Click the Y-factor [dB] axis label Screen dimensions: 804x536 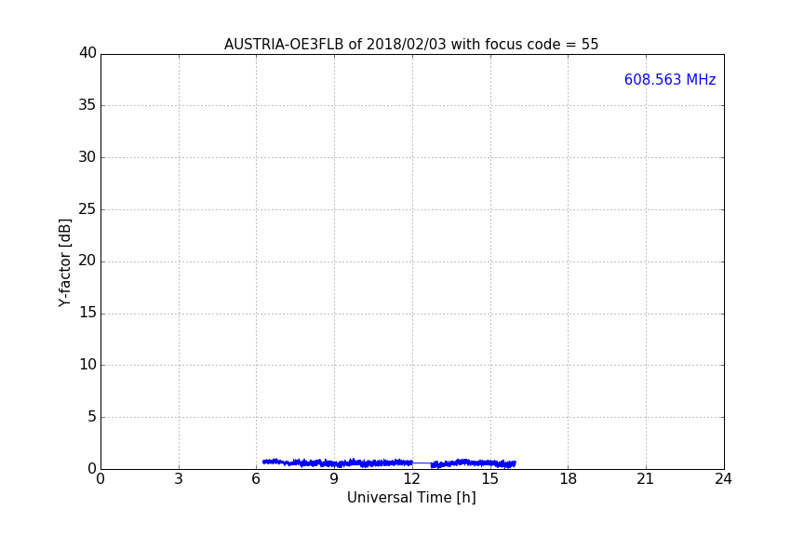[64, 262]
